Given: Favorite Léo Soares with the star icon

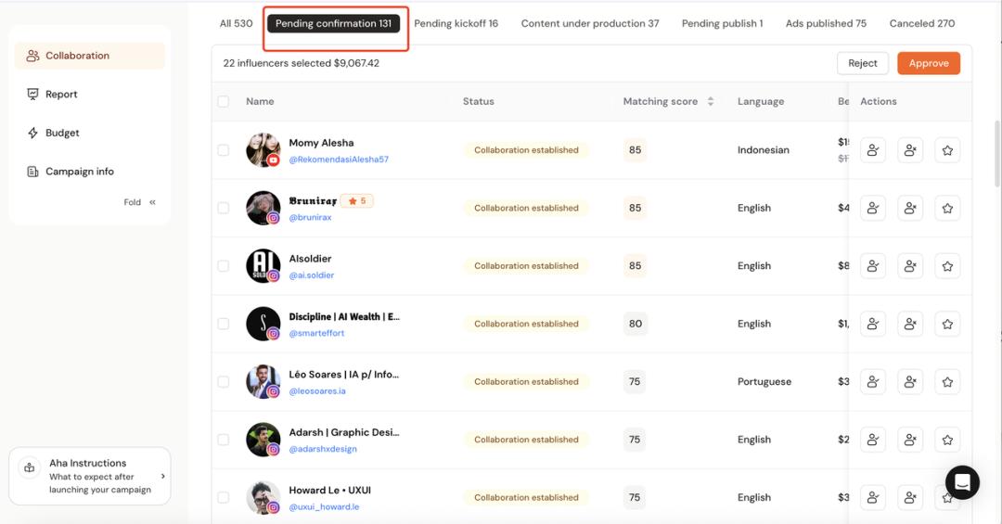Looking at the screenshot, I should (x=947, y=381).
